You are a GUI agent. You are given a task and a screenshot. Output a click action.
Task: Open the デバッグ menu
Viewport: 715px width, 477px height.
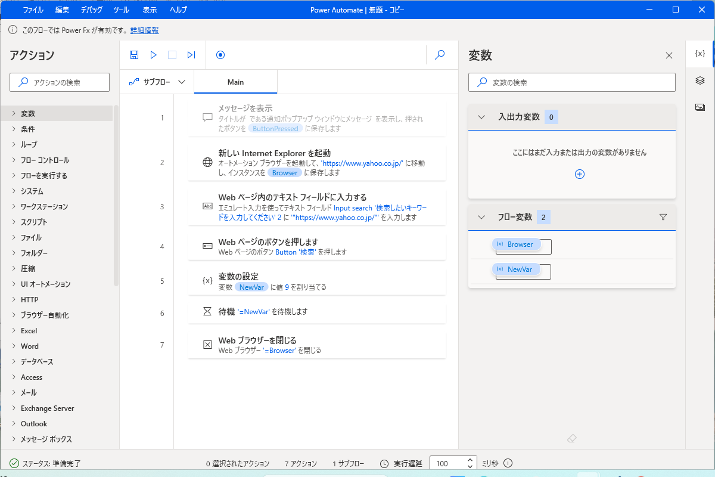point(91,10)
